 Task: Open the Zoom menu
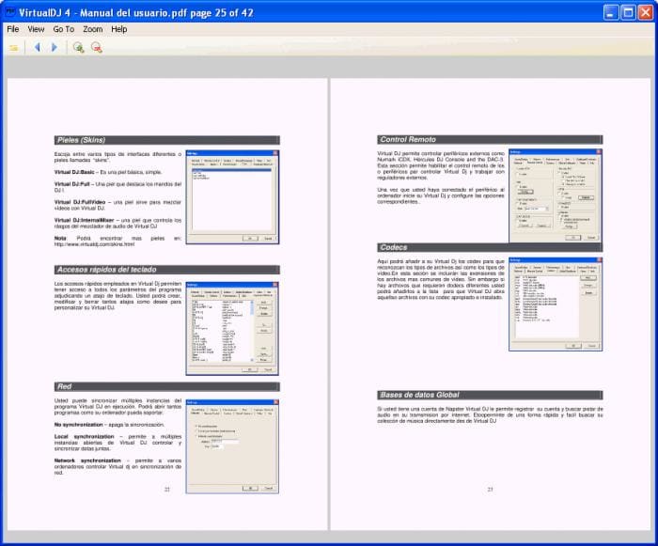pos(93,29)
